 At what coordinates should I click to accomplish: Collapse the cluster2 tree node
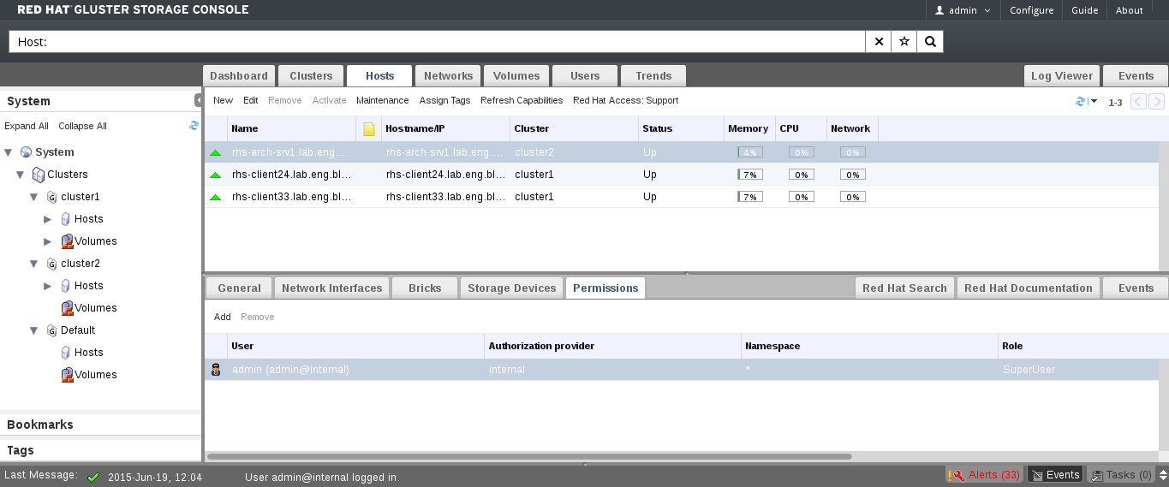coord(34,264)
